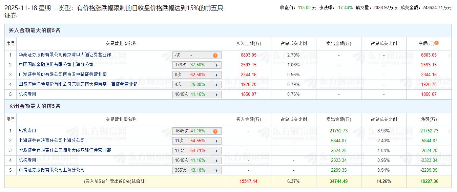Open 华泰证券 南京浦口大道证券营业部 link
Screen dimensions: 457x192
pos(65,55)
